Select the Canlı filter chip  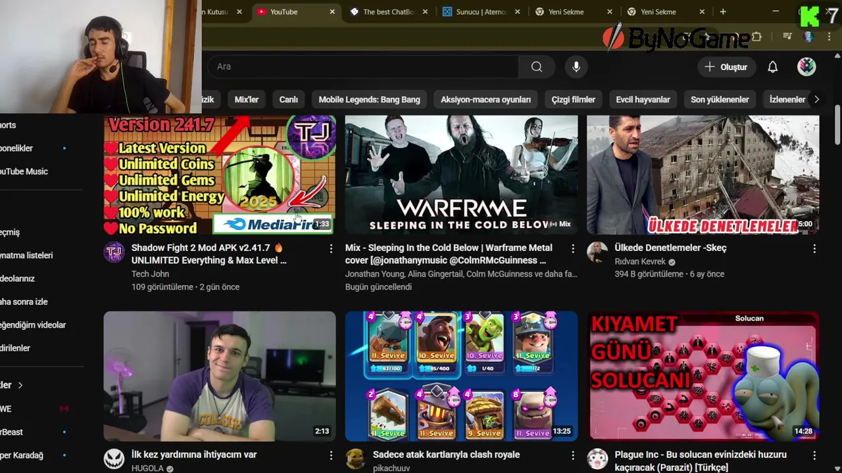coord(289,99)
